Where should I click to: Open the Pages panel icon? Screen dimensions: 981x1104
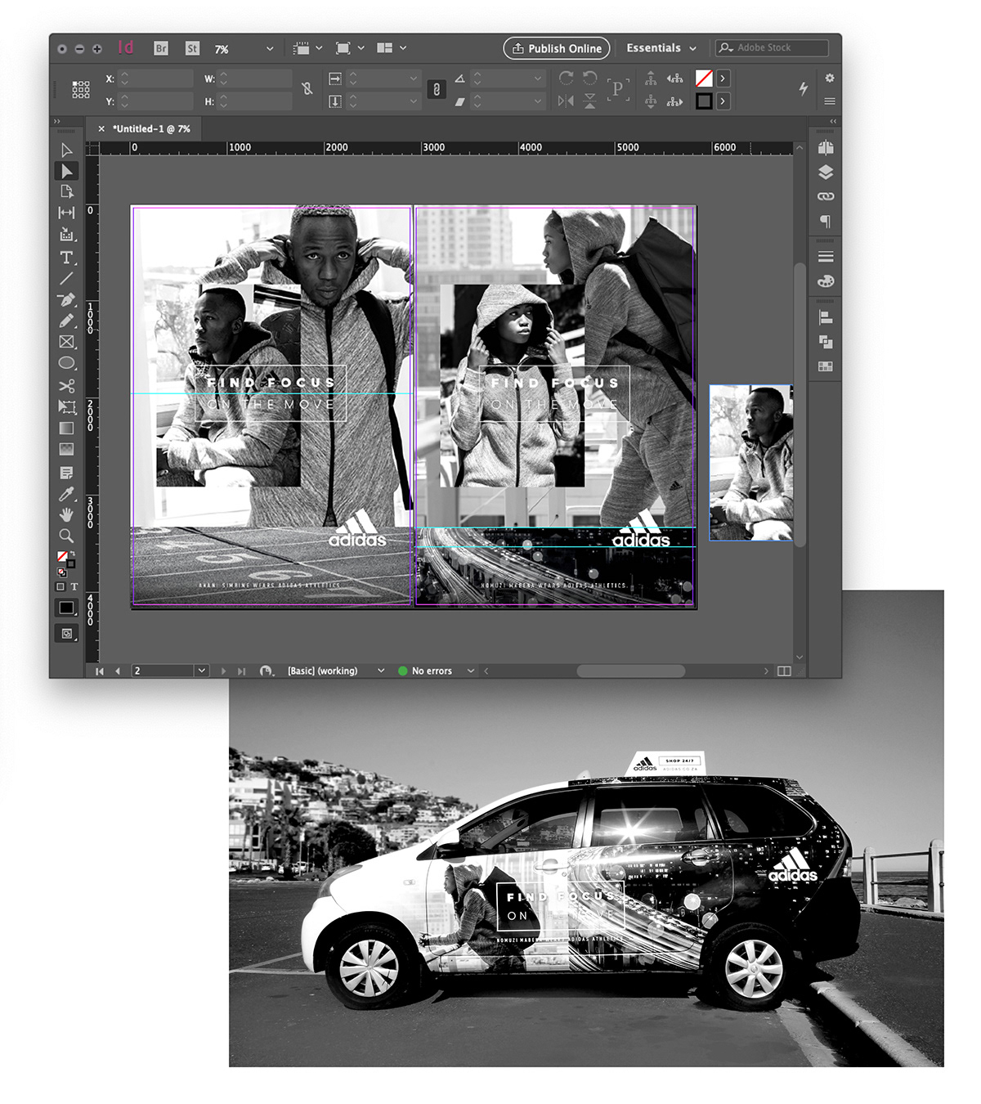click(x=826, y=148)
